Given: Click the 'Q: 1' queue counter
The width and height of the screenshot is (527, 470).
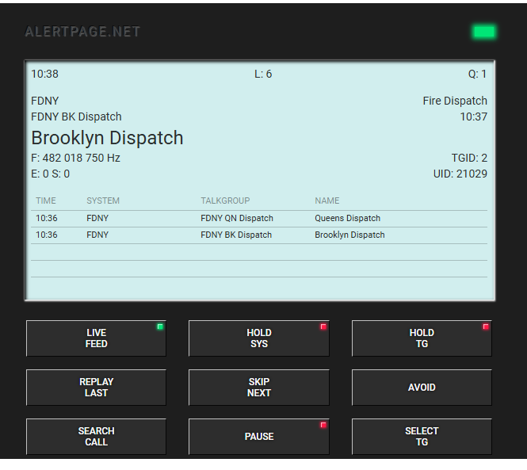Looking at the screenshot, I should point(477,74).
